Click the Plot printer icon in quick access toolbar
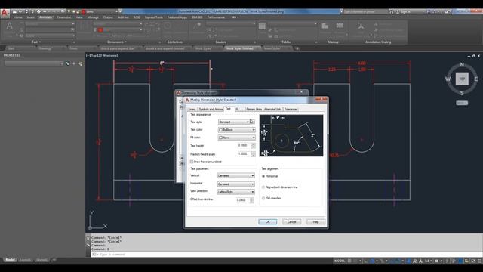 38,11
